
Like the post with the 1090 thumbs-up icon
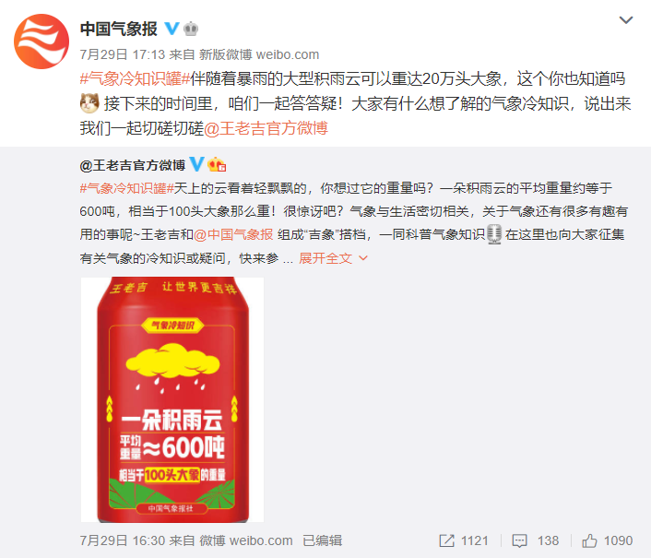589,540
